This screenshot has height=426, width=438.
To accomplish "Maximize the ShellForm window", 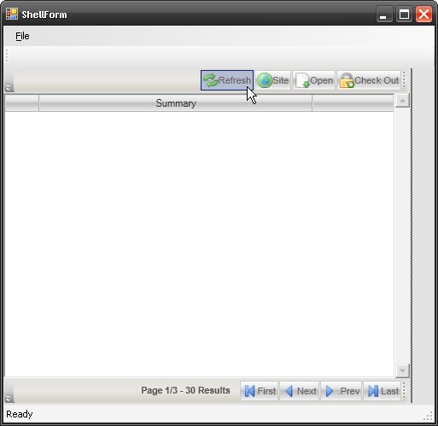I will point(404,15).
